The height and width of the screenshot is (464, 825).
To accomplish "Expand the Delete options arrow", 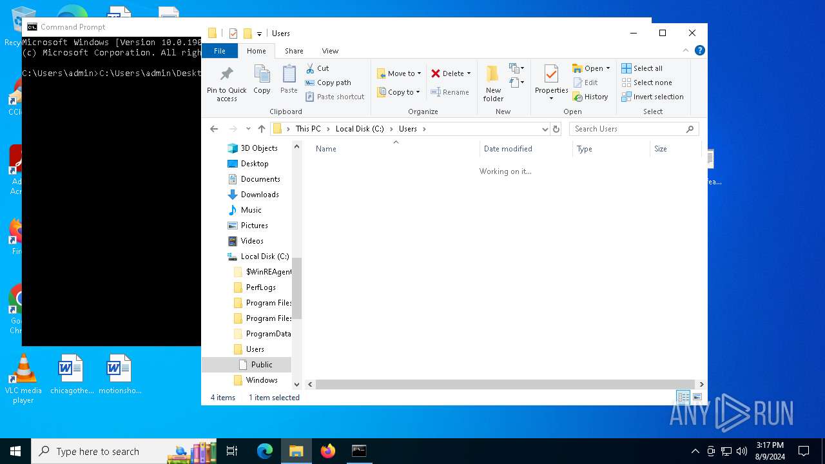I will click(469, 73).
